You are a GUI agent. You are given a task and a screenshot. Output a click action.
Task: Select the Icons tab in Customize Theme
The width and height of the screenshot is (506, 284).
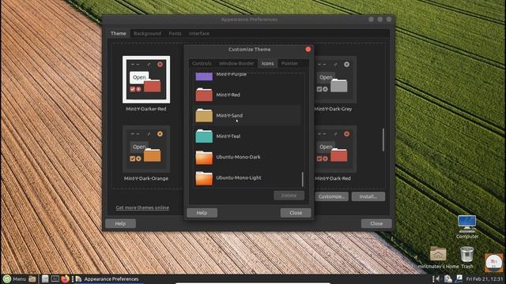[x=267, y=63]
